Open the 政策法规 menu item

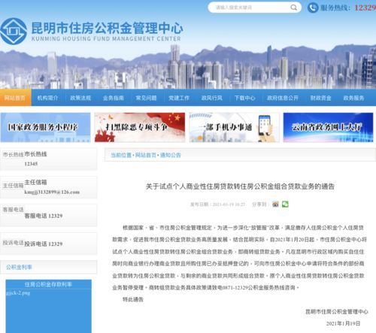click(x=80, y=98)
